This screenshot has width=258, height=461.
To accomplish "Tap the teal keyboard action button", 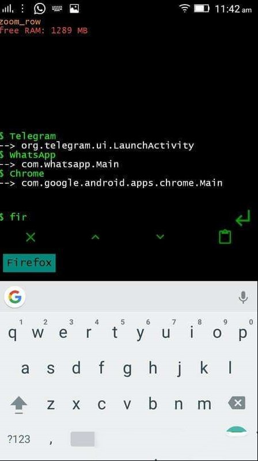I will coord(237,431).
